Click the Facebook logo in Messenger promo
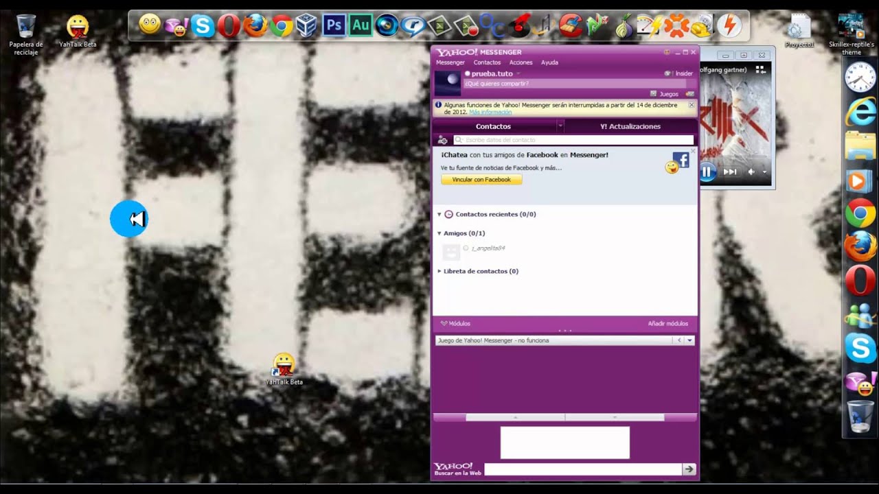 (x=681, y=160)
